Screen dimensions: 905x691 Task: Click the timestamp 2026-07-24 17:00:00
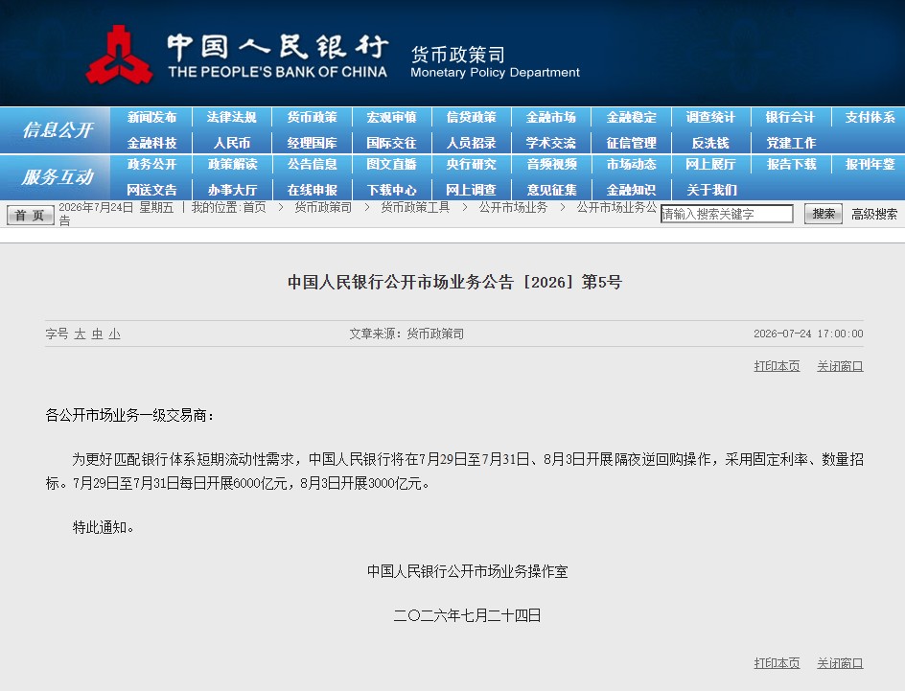coord(808,334)
